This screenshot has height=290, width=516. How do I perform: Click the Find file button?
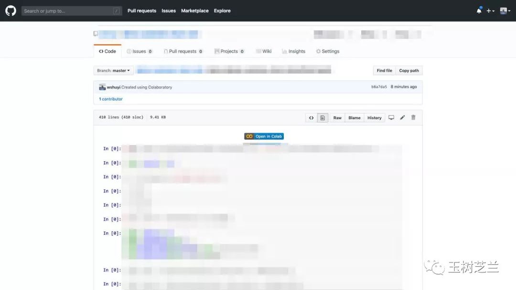pos(384,71)
